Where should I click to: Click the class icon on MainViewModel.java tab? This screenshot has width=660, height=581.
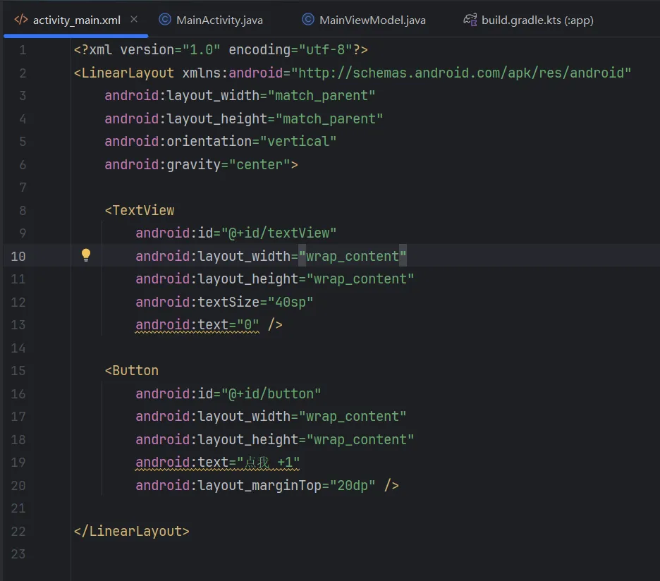point(307,20)
